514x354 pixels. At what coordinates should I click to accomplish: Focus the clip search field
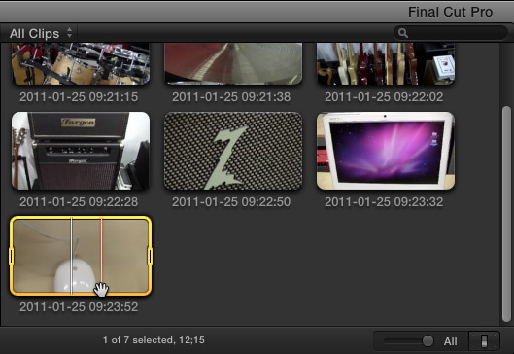pos(452,33)
